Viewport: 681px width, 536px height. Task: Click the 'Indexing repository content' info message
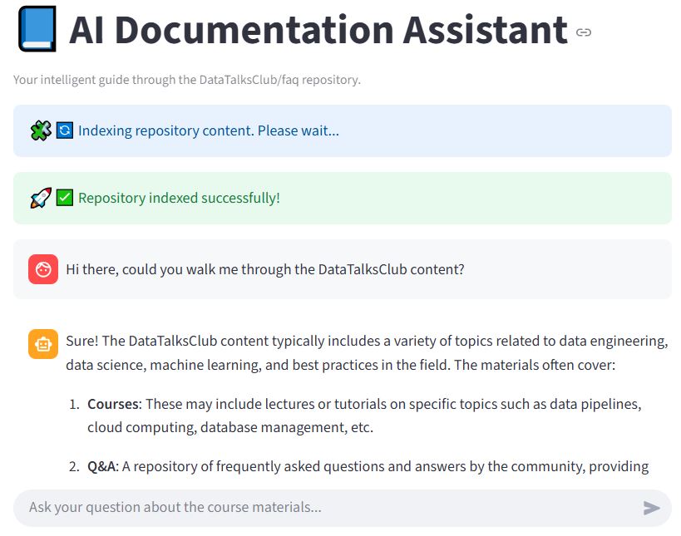pyautogui.click(x=208, y=130)
